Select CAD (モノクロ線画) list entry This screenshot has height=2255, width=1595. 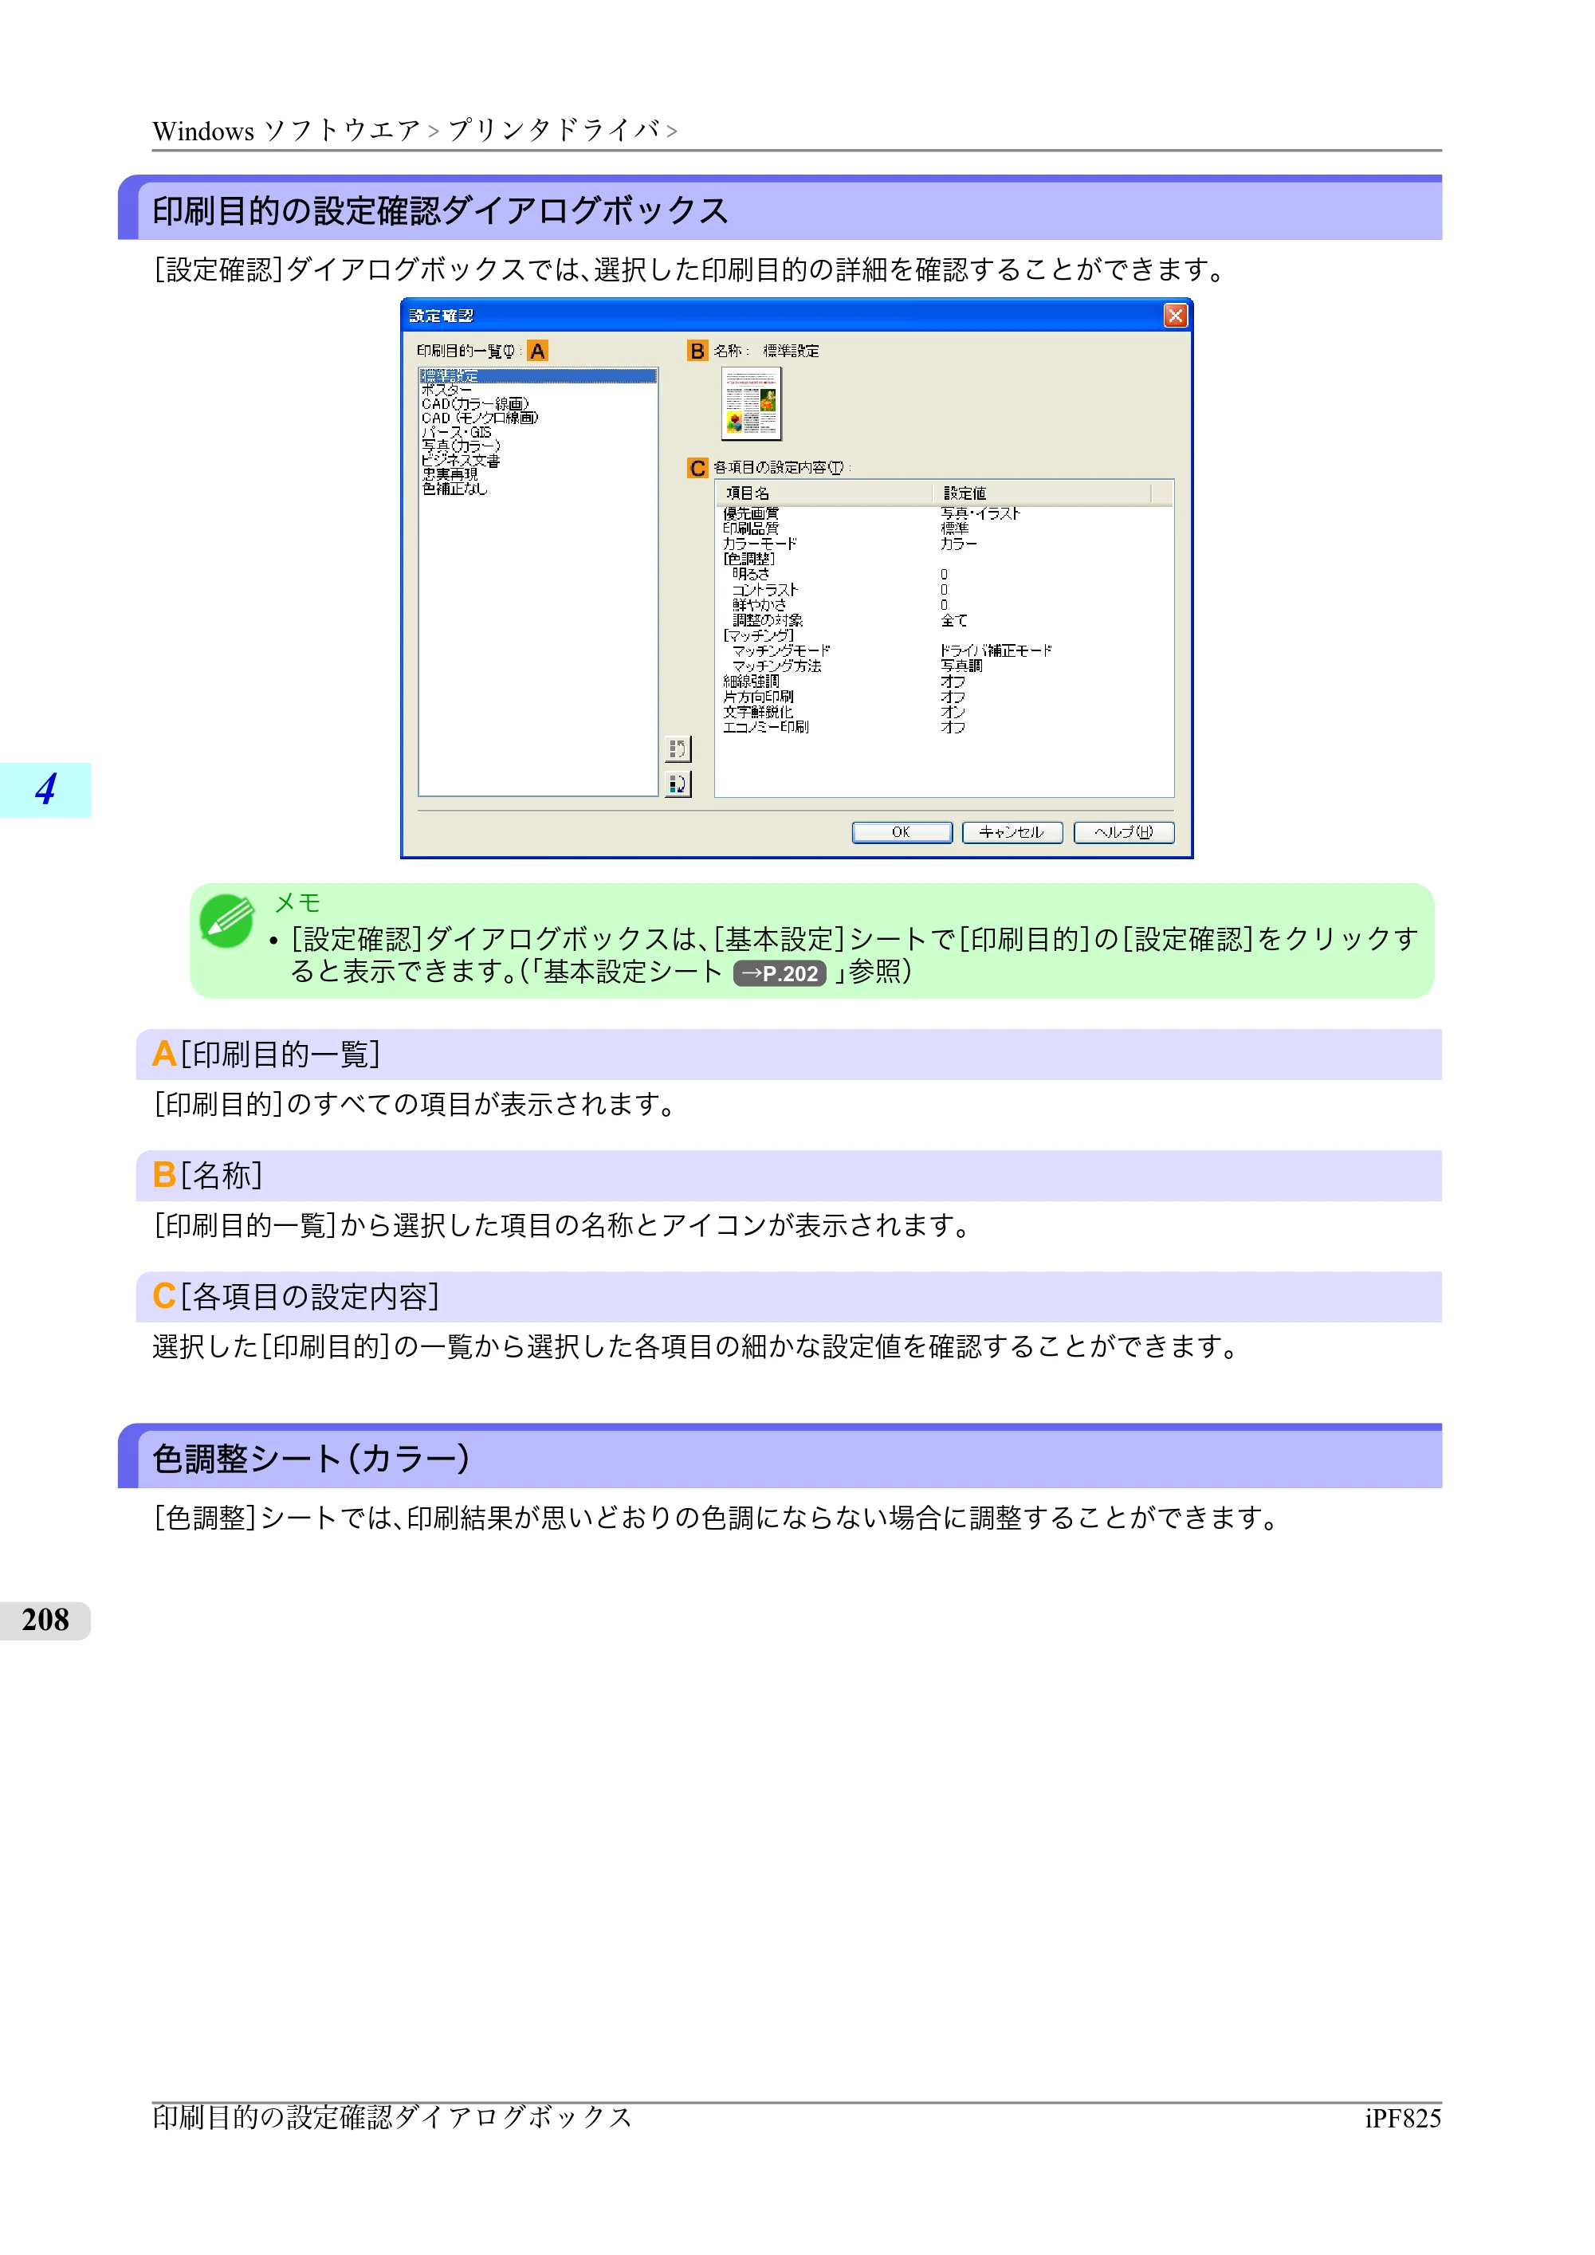click(537, 418)
